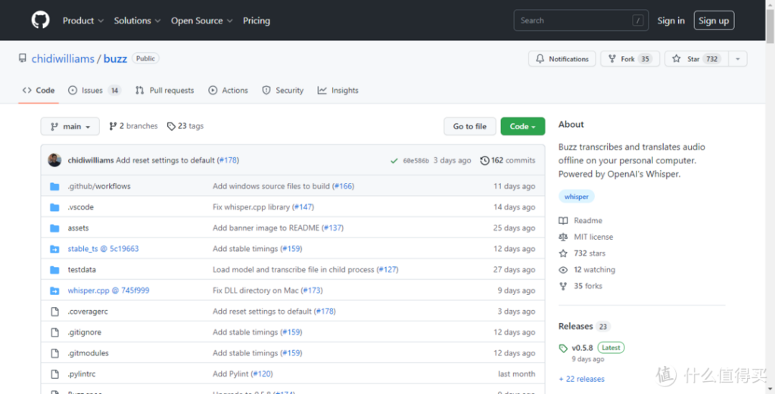Expand the Product menu
Screen dimensions: 775x394
82,20
